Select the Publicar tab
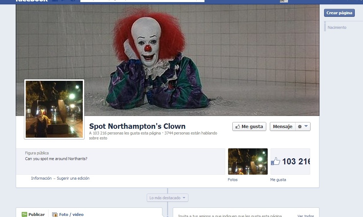The image size is (363, 217). [x=33, y=215]
